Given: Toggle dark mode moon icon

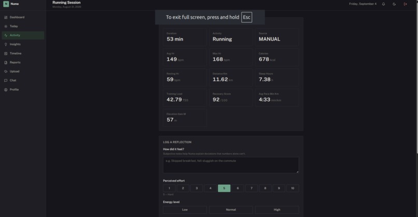Looking at the screenshot, I should tap(394, 4).
